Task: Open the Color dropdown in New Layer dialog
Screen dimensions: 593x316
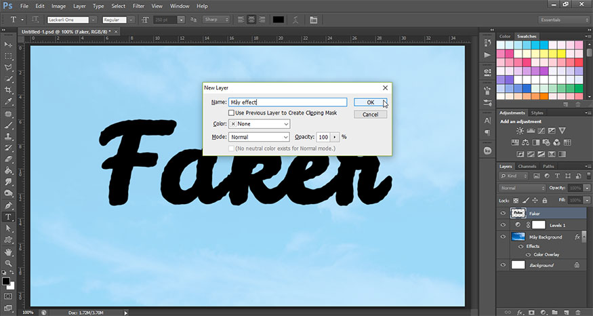Action: tap(260, 123)
